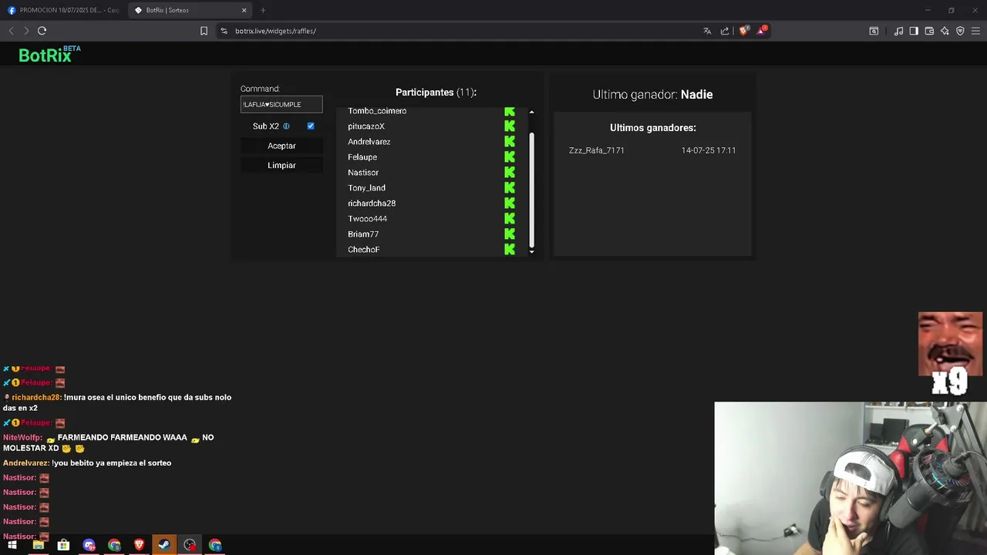Screen dimensions: 987x555
Task: Click participant name Briam77
Action: click(363, 234)
